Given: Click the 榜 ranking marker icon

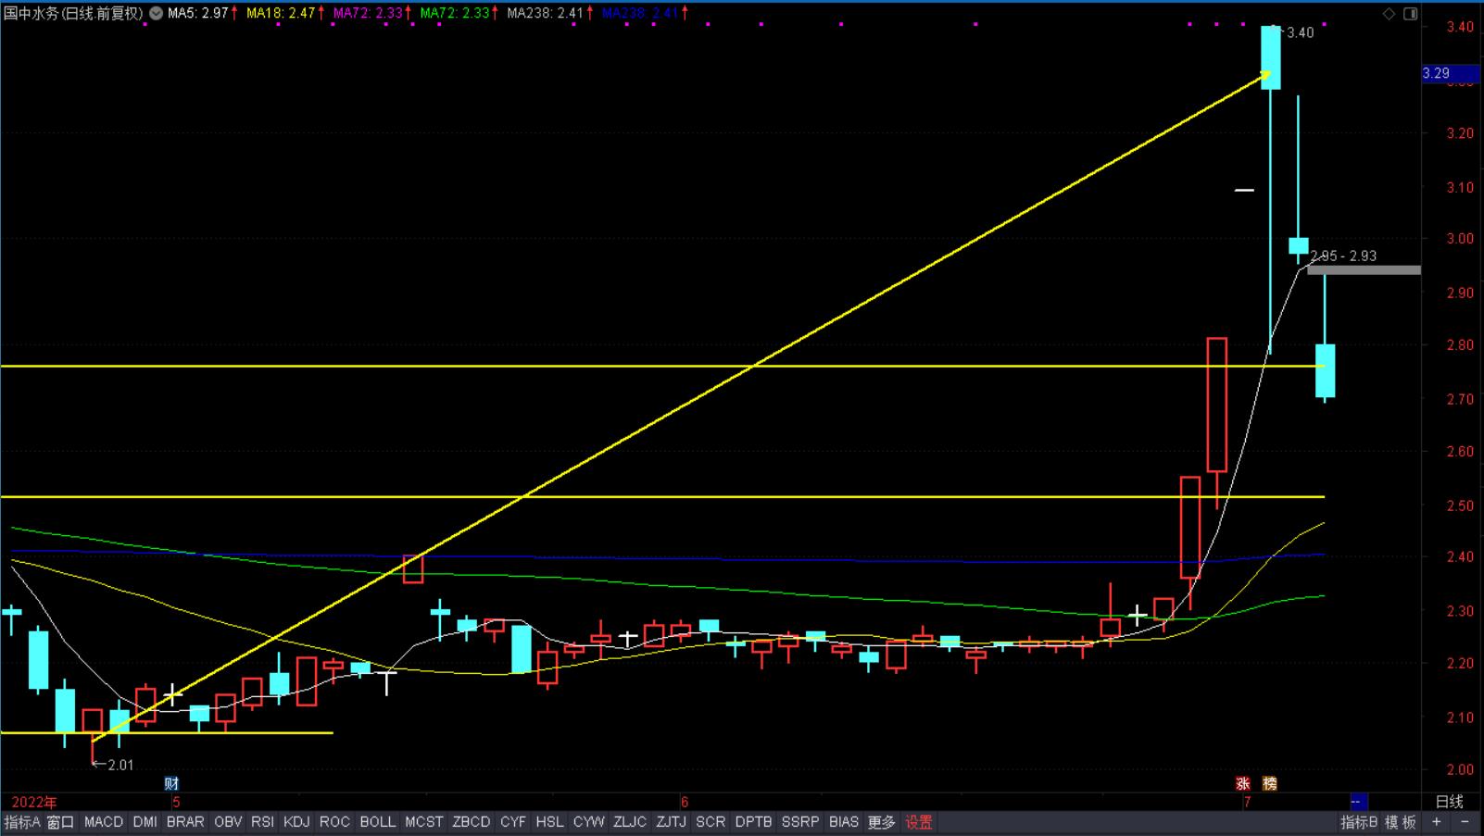Looking at the screenshot, I should pyautogui.click(x=1269, y=783).
